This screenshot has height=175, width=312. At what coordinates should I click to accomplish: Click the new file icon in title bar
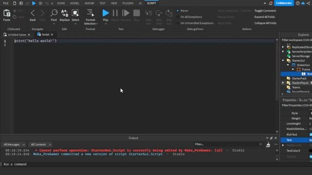(15, 3)
